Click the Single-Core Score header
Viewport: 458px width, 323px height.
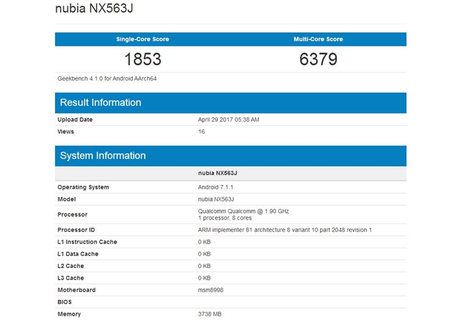[142, 39]
